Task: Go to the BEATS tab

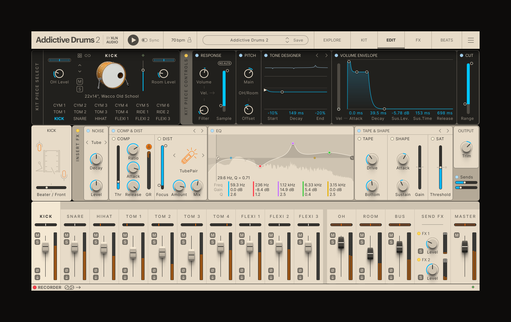Action: (x=447, y=40)
